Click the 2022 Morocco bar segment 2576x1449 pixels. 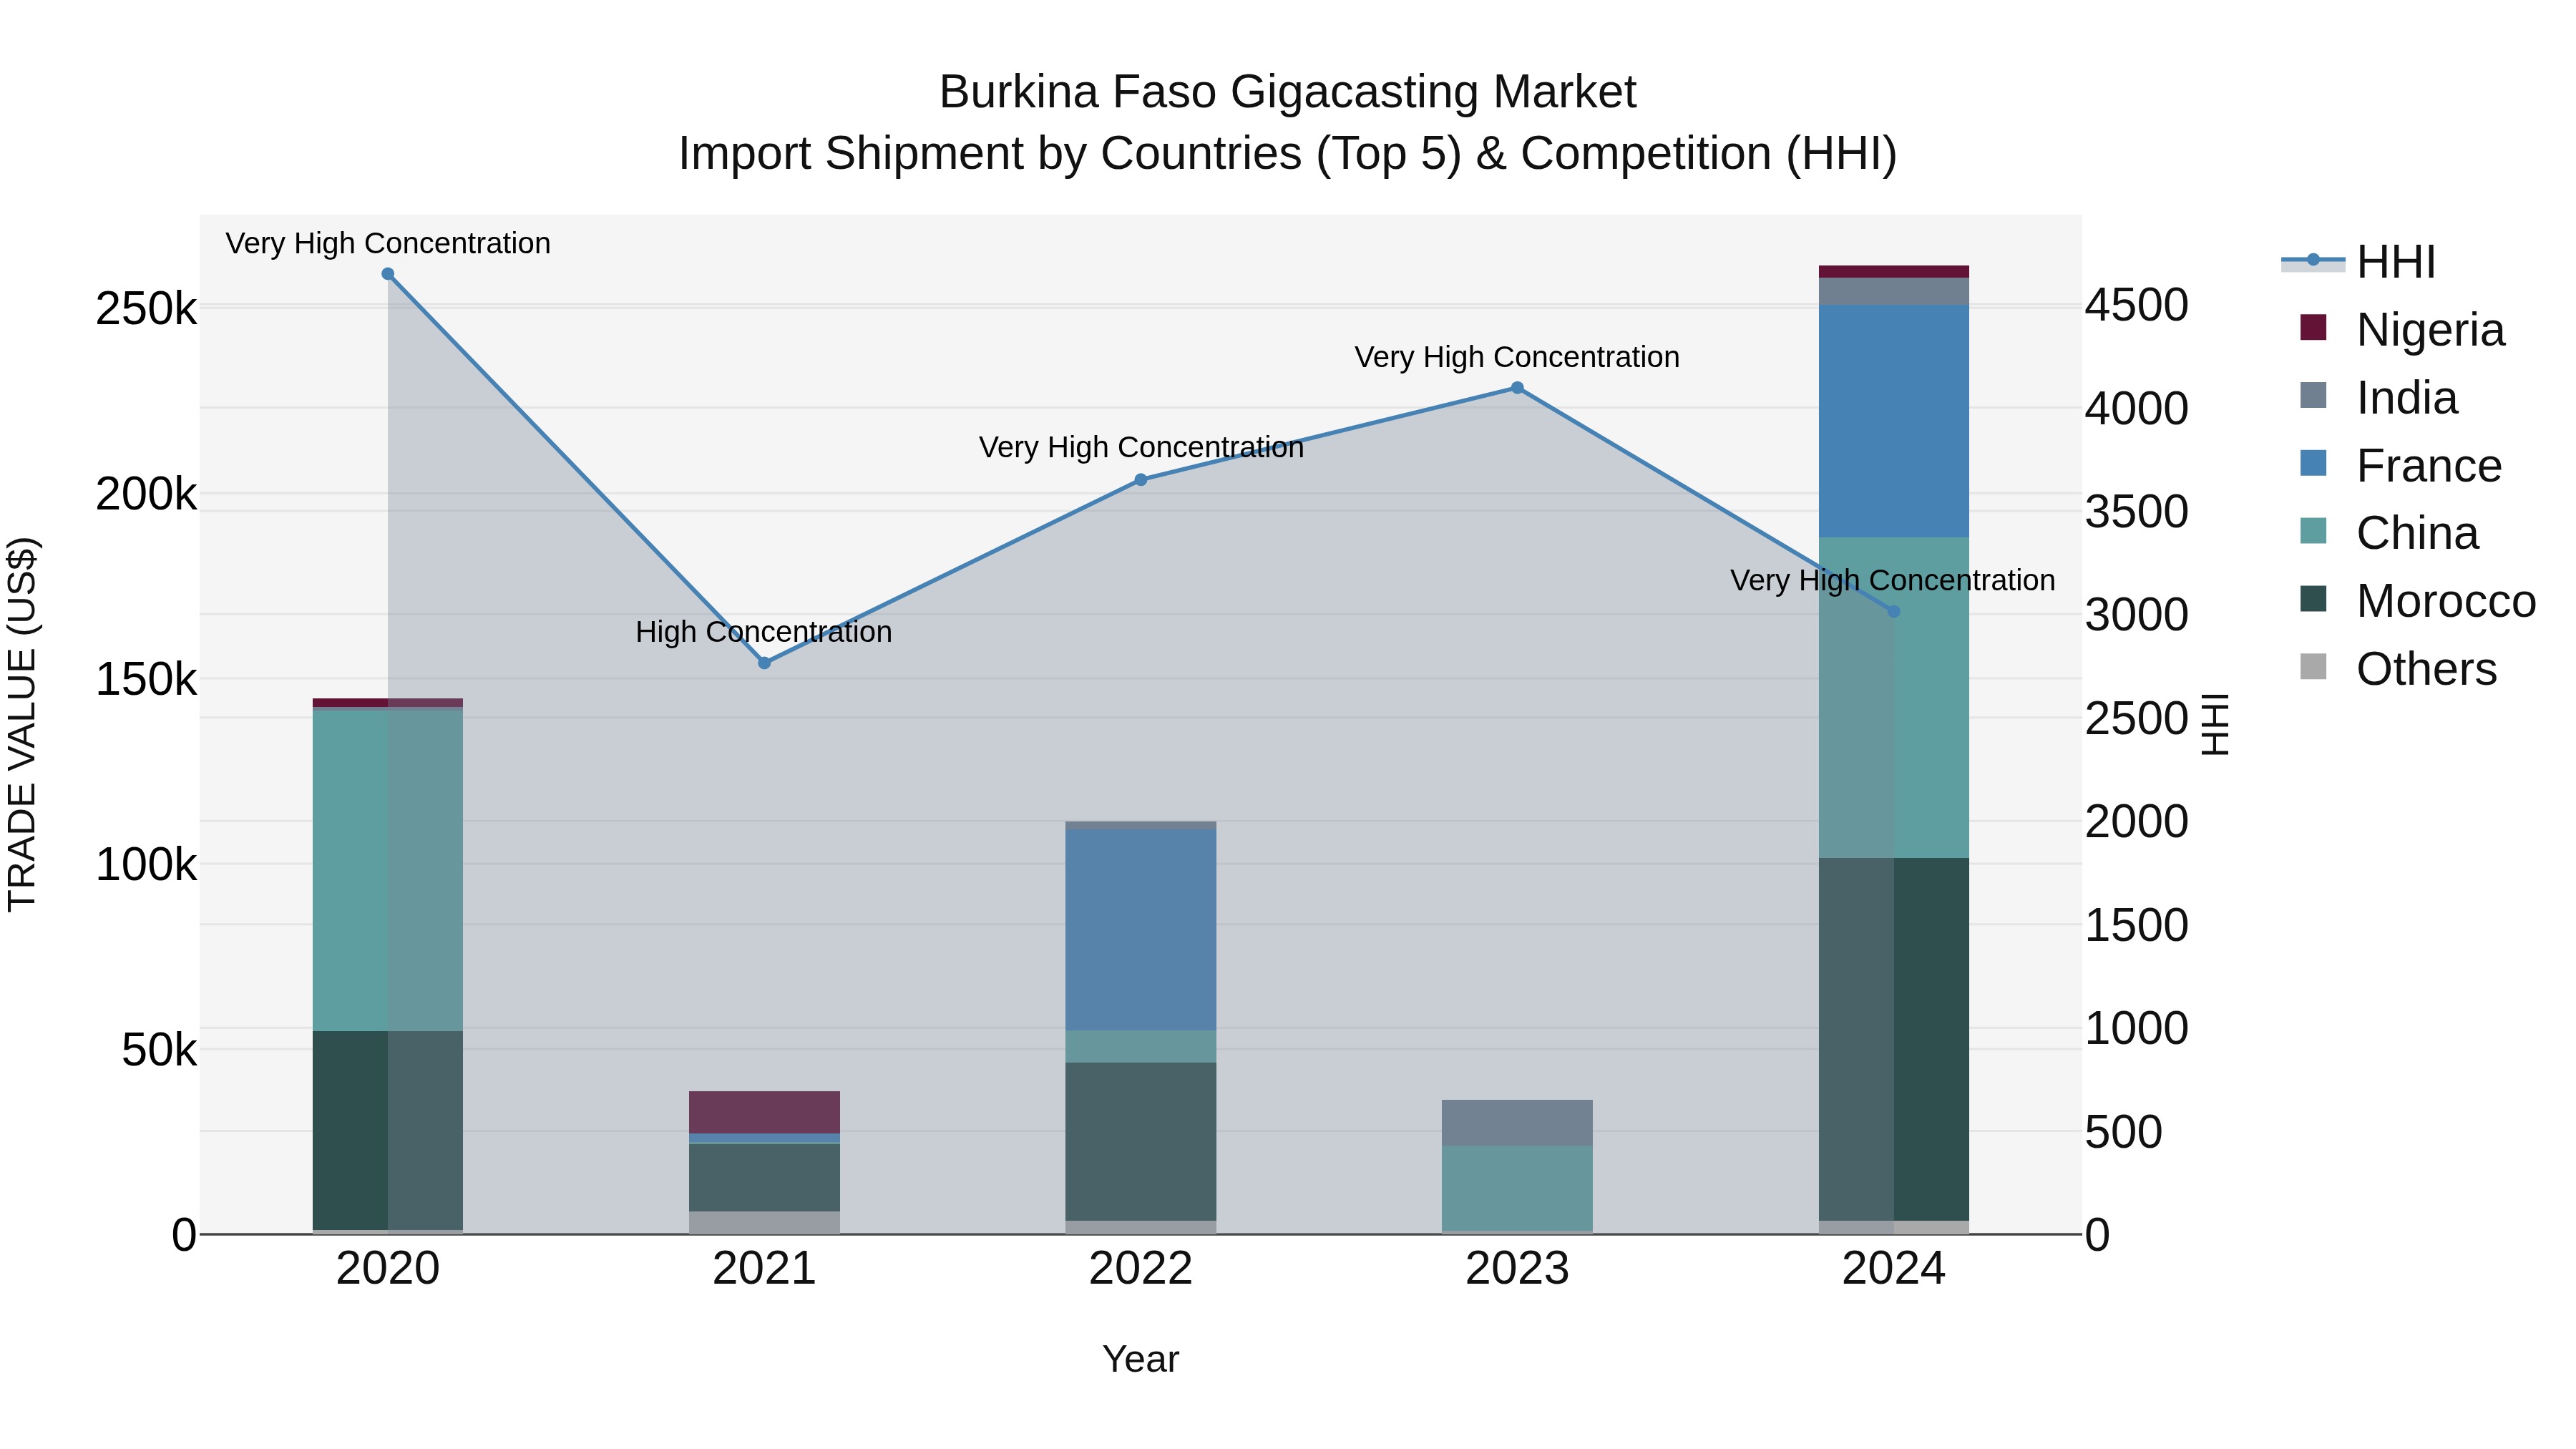pos(1141,1142)
